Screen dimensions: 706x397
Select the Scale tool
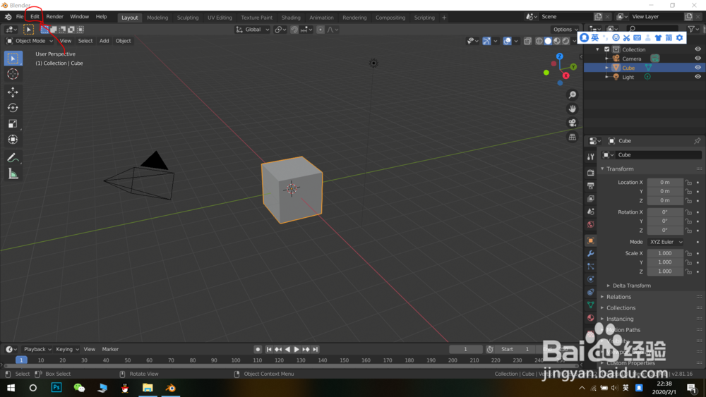click(x=13, y=123)
